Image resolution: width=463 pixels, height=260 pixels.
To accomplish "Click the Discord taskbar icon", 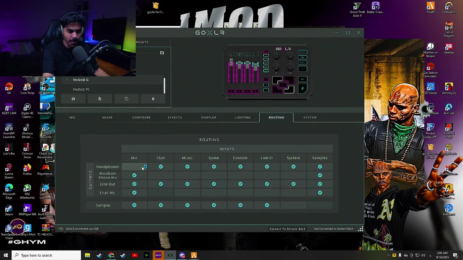I will [182, 255].
